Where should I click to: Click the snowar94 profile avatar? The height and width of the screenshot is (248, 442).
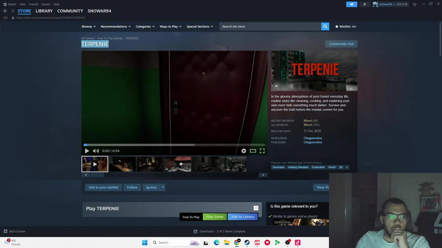375,4
